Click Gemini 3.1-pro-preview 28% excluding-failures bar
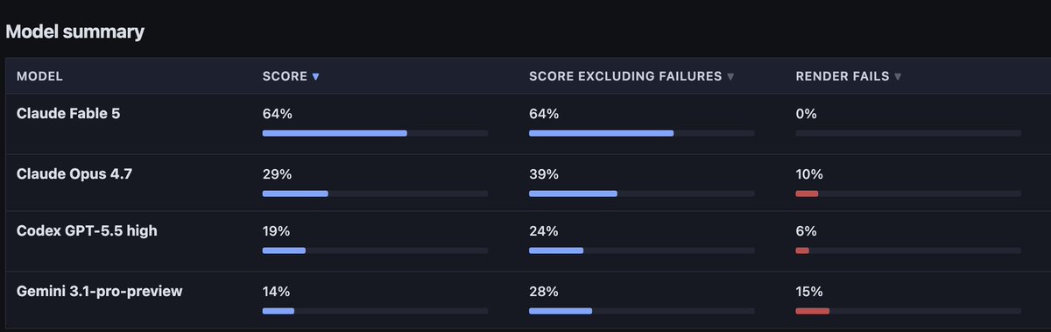Image resolution: width=1051 pixels, height=332 pixels. [561, 311]
